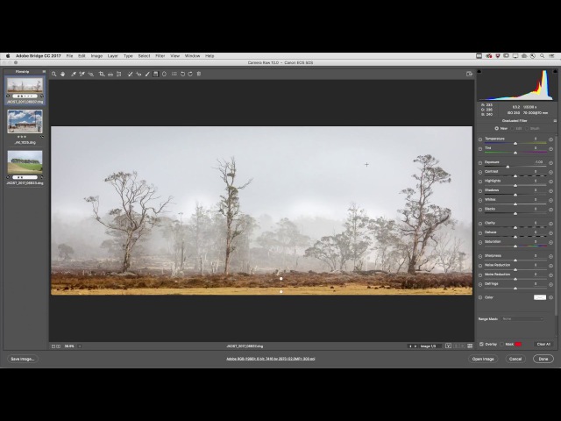Open zoom level dropdown arrow
The image size is (561, 421).
(x=80, y=346)
